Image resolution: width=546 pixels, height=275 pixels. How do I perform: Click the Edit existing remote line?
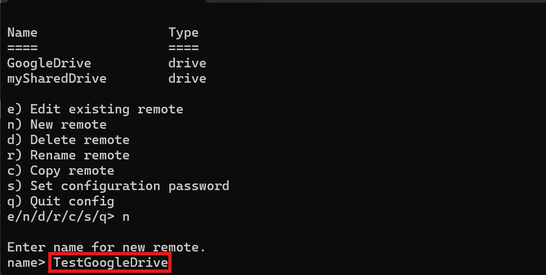95,110
